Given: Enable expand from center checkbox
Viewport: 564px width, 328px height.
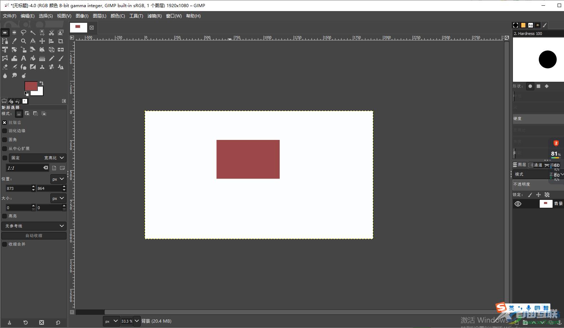Looking at the screenshot, I should tap(5, 148).
